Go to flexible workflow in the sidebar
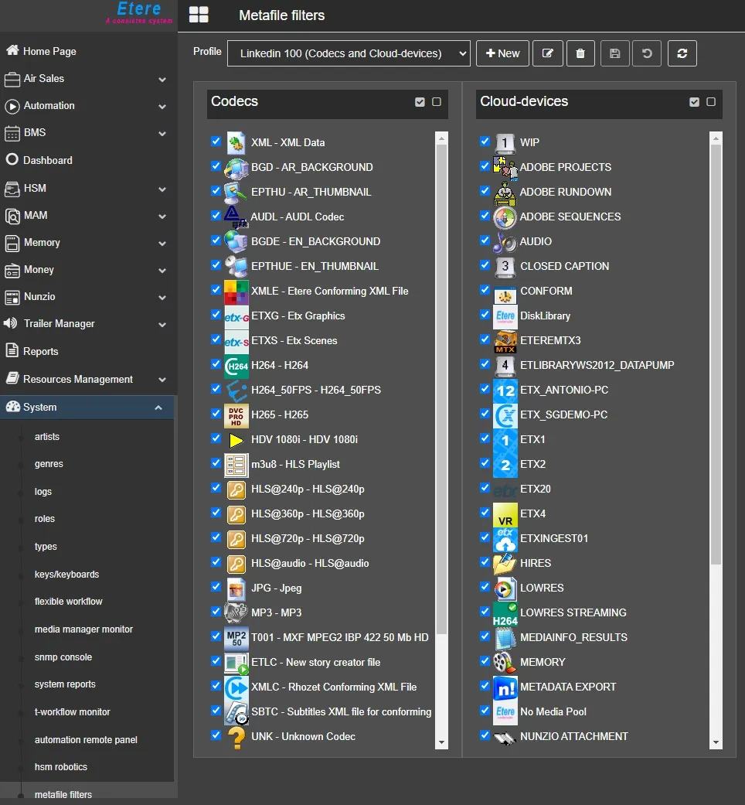Screen dimensions: 745x805 tap(69, 602)
